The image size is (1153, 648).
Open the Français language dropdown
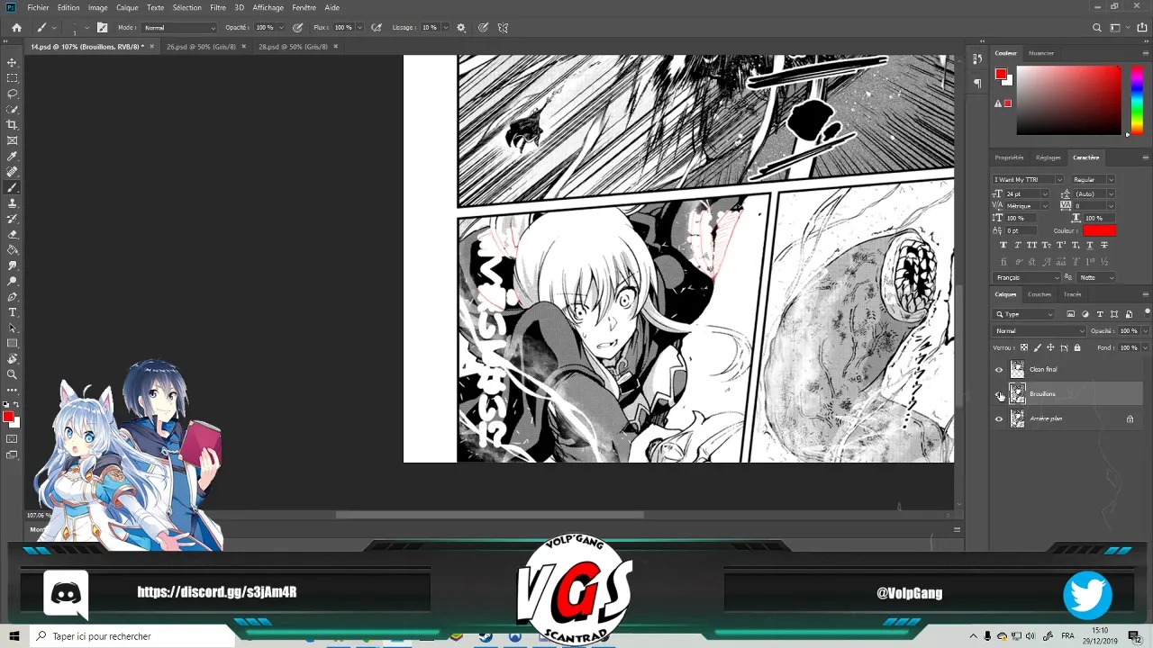pyautogui.click(x=1028, y=278)
